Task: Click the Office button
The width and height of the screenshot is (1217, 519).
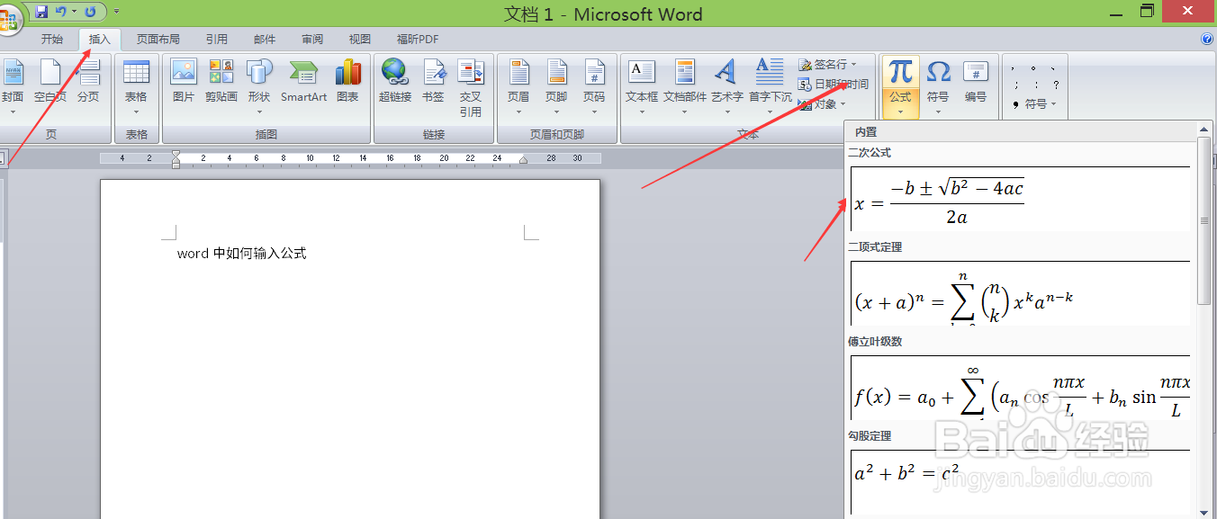Action: pyautogui.click(x=9, y=20)
